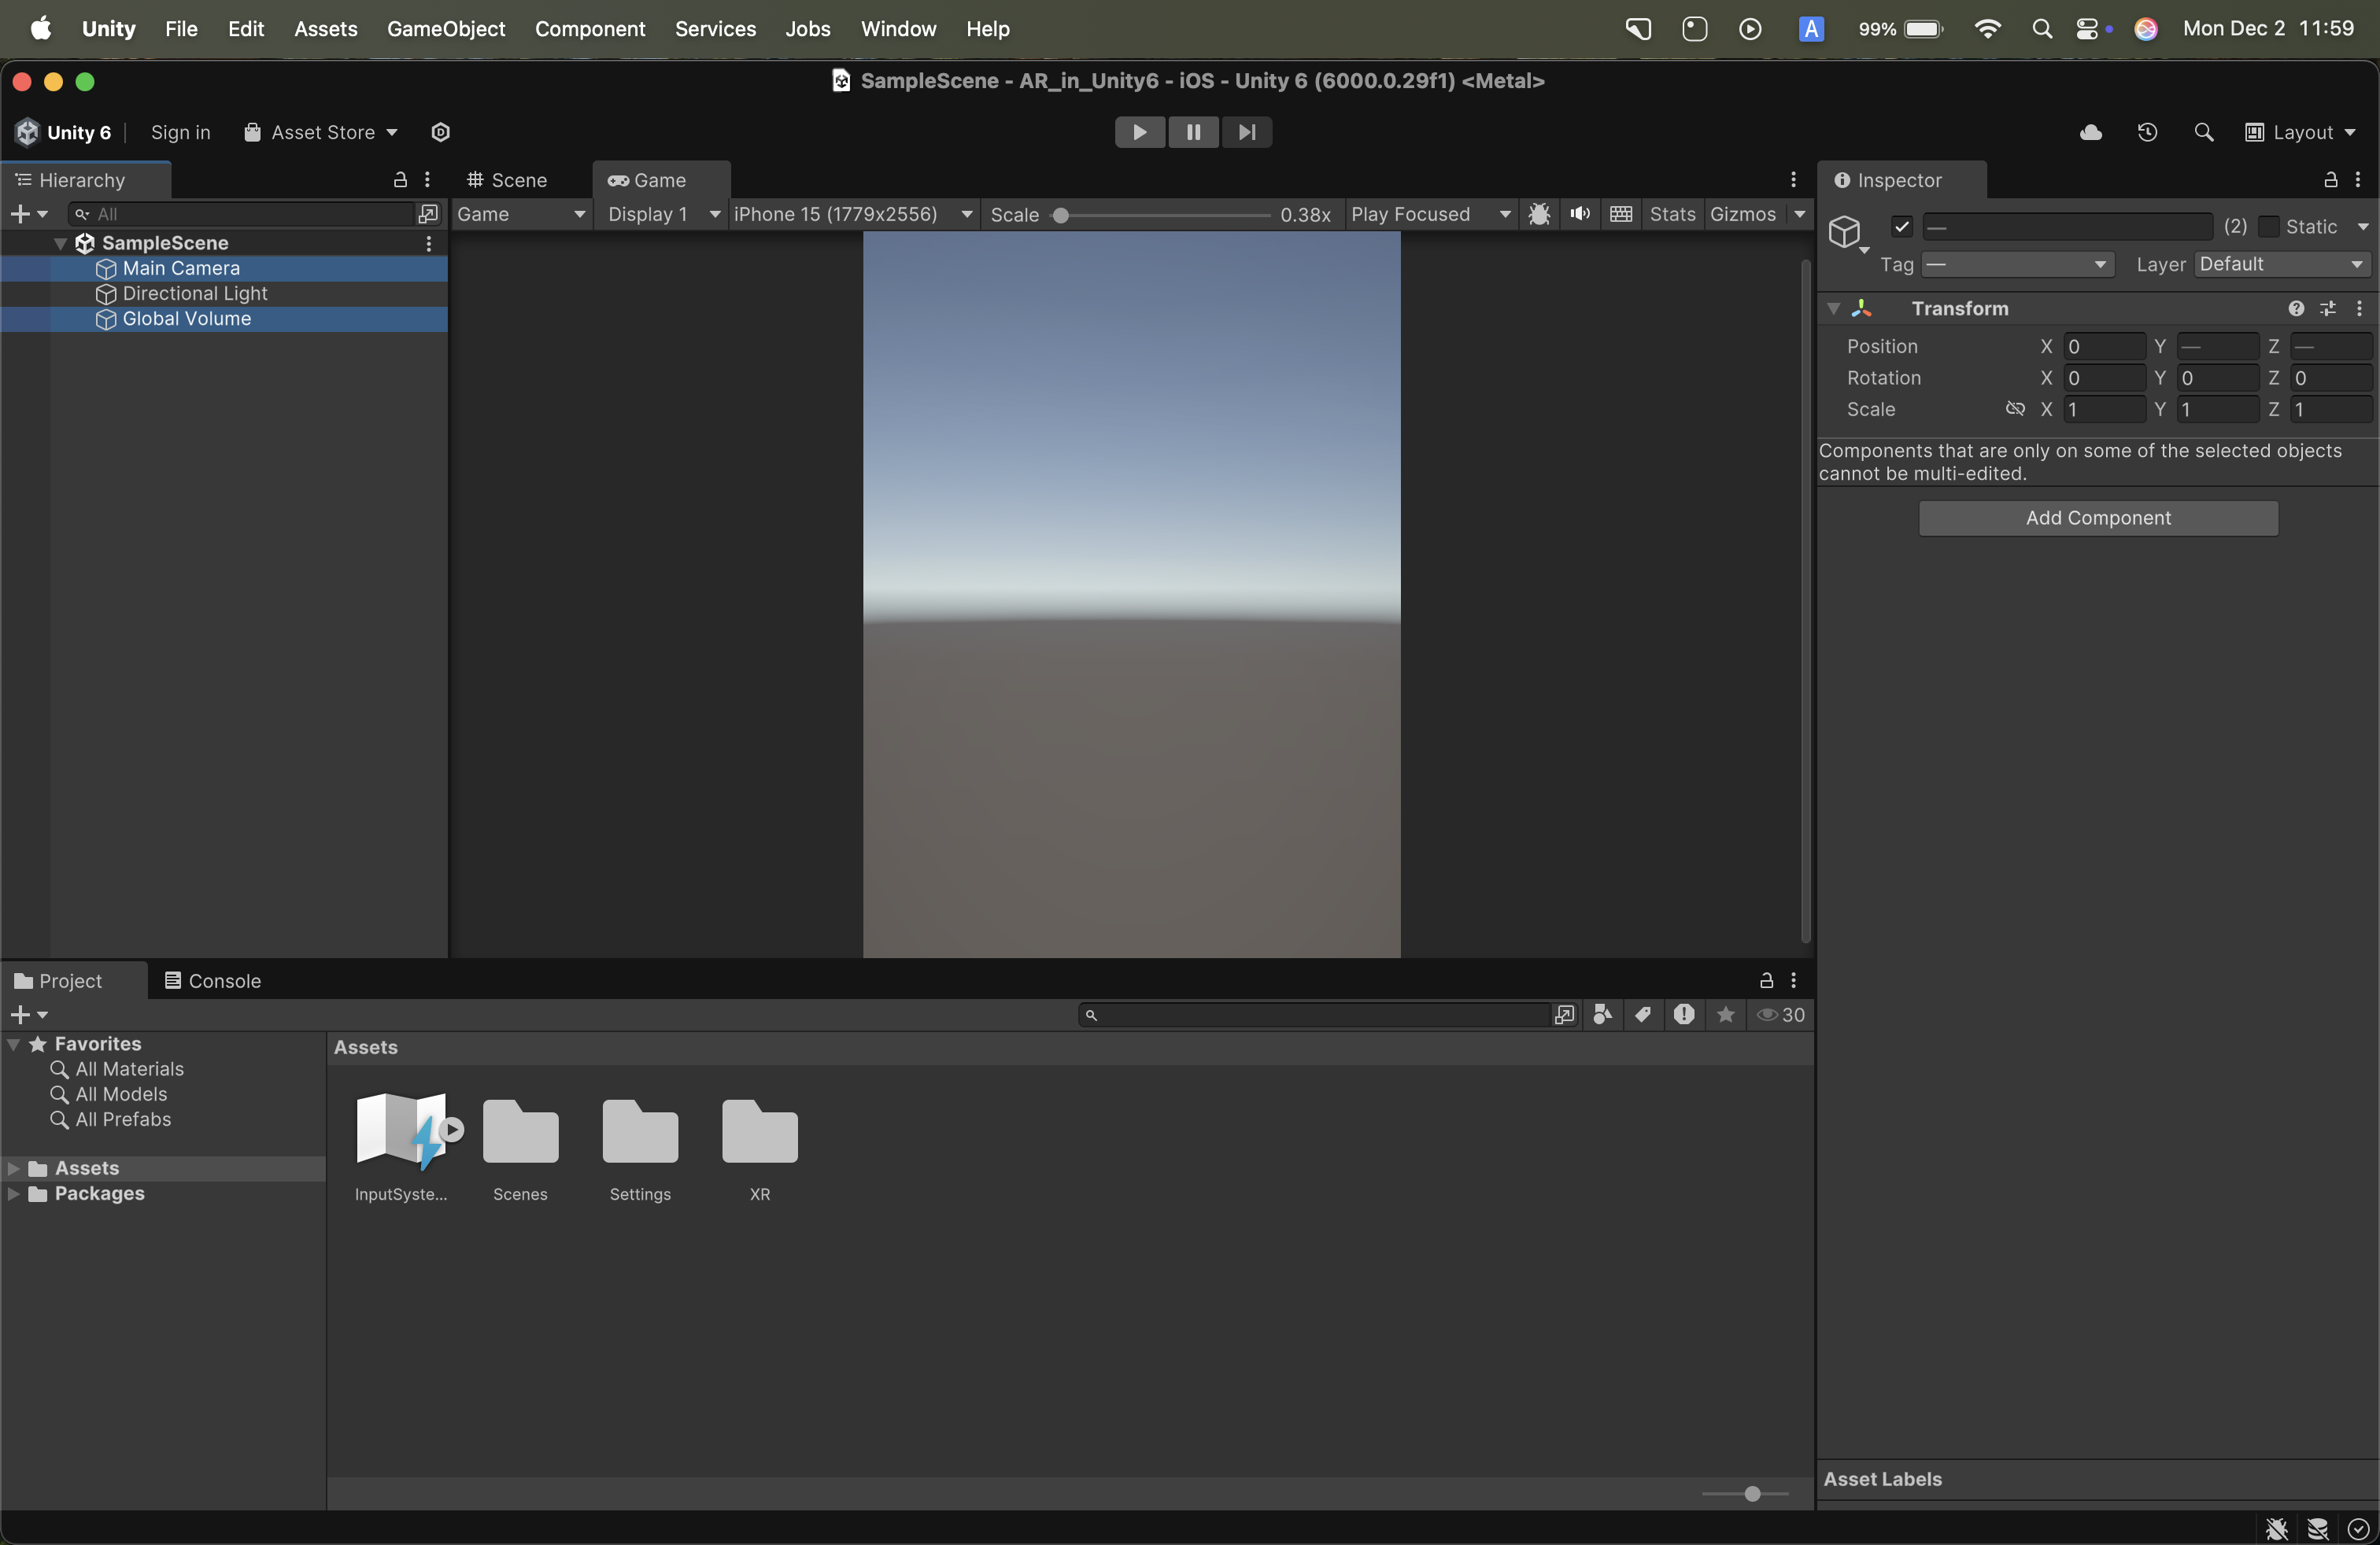
Task: Open the Package Manager icon beside Asset Store
Action: pos(440,132)
